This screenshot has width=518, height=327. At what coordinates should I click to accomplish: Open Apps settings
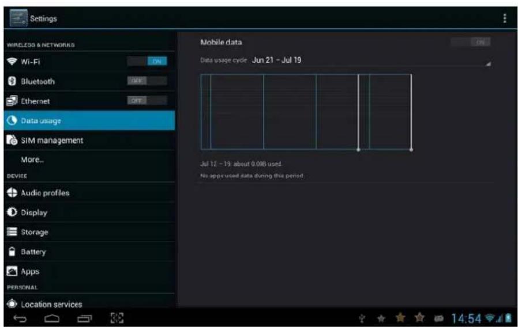(89, 271)
